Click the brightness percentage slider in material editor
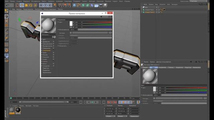214x120 pixels. point(95,30)
